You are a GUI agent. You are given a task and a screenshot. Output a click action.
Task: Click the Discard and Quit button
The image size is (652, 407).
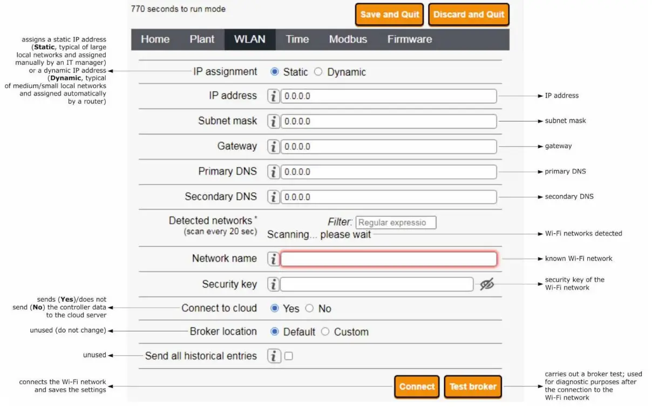tap(468, 14)
